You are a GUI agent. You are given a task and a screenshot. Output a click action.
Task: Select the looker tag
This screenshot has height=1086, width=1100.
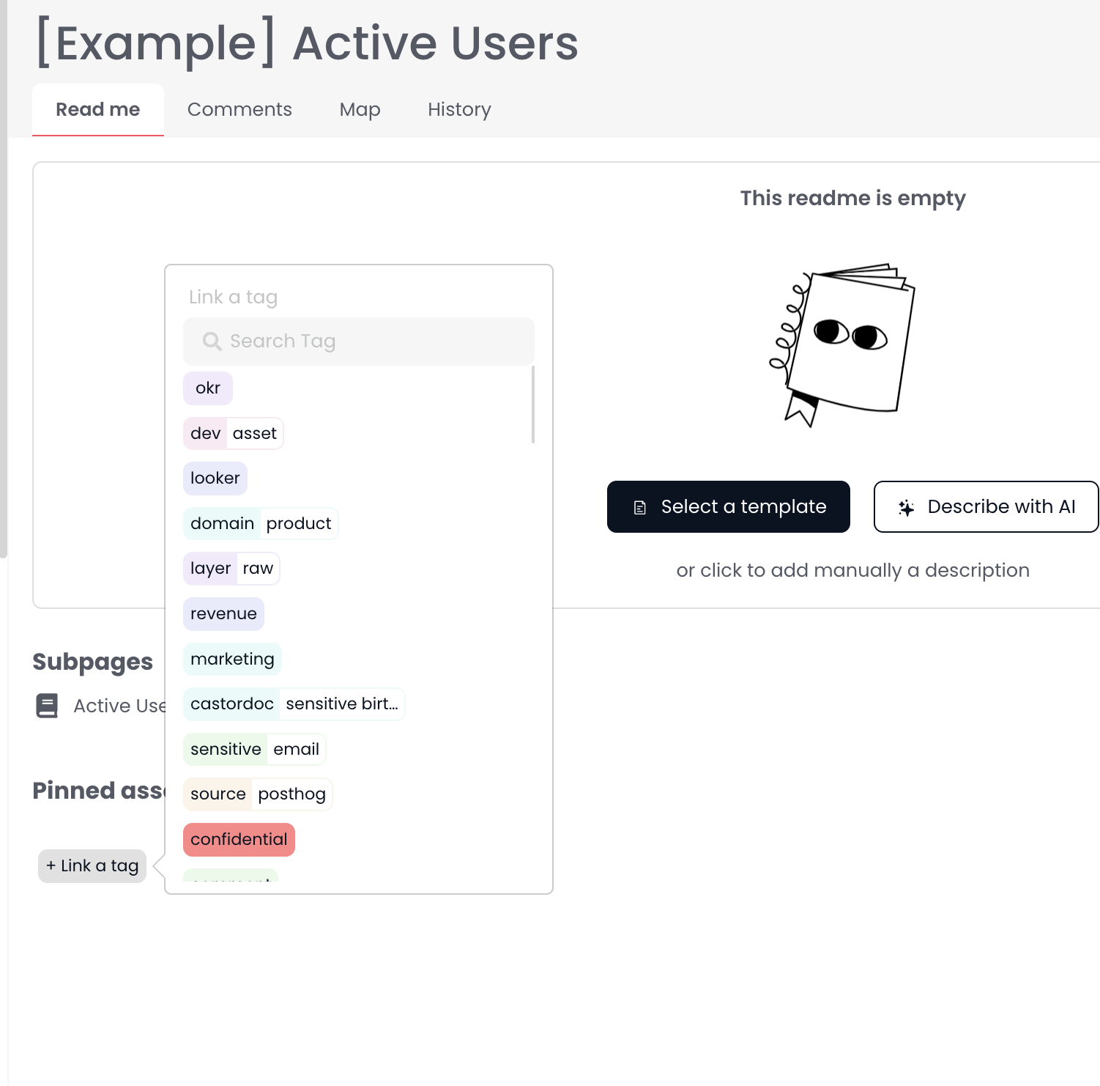point(215,479)
